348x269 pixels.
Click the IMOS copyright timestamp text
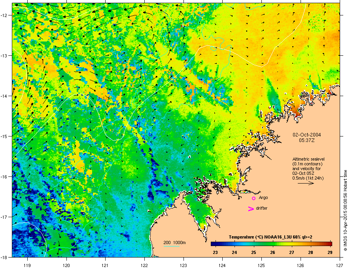click(345, 210)
